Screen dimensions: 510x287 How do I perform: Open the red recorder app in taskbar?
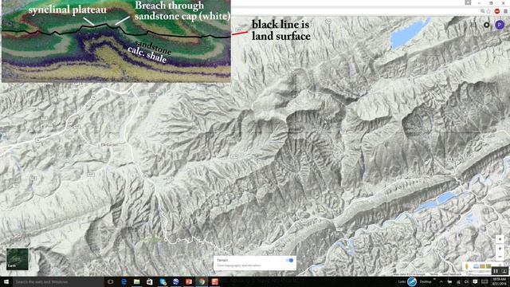coord(214,281)
